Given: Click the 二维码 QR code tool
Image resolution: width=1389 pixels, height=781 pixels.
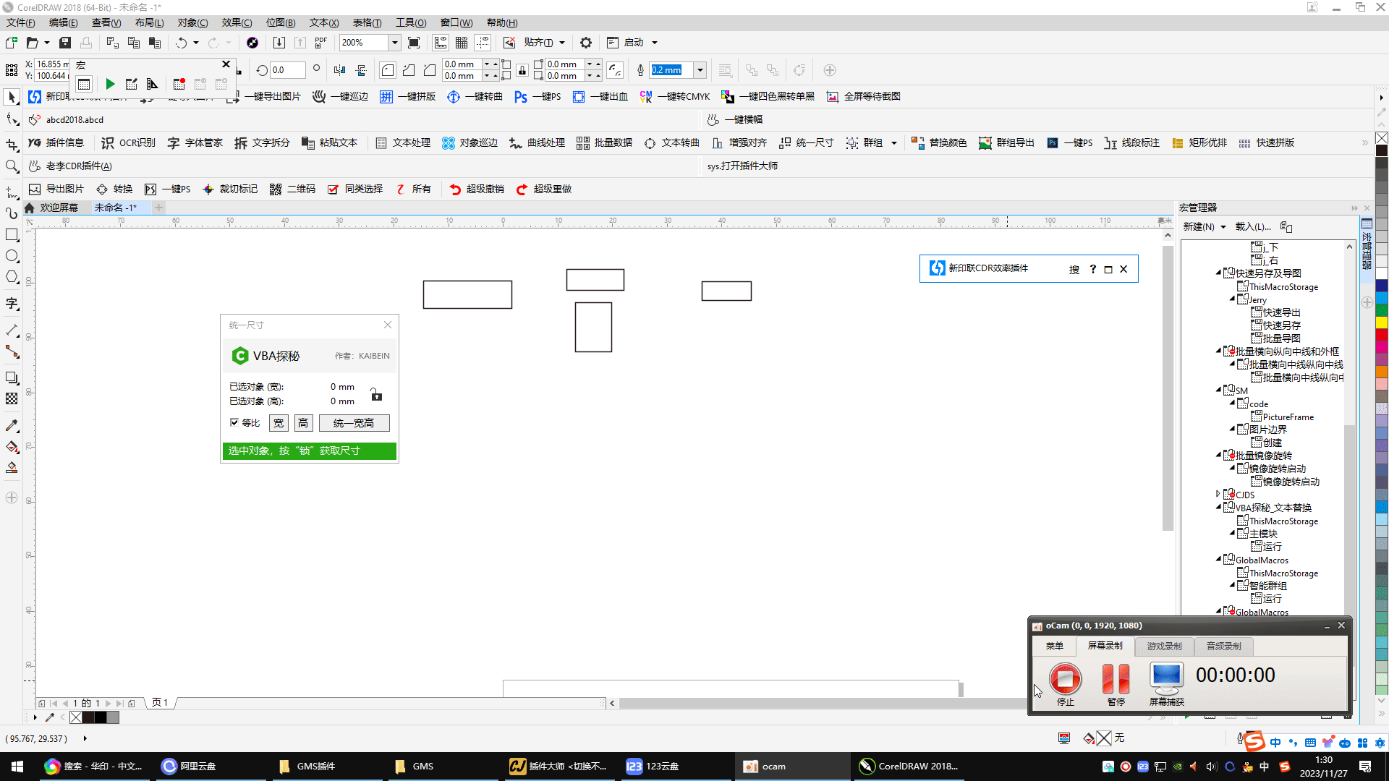Looking at the screenshot, I should pyautogui.click(x=292, y=189).
